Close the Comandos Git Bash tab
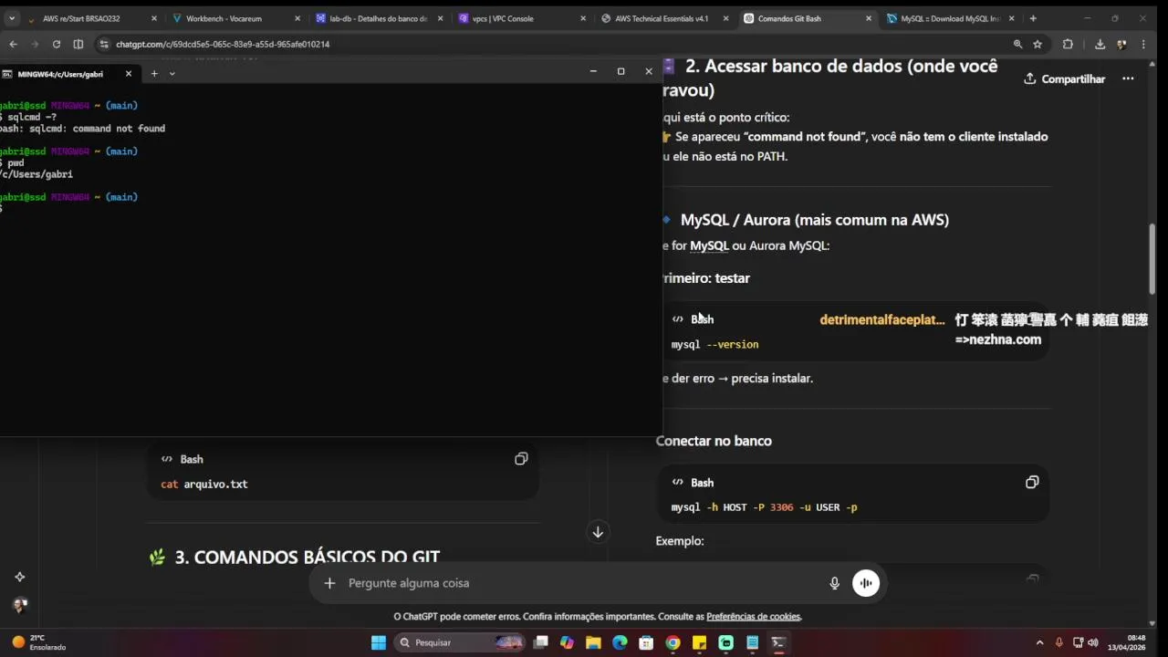1168x657 pixels. 869,18
